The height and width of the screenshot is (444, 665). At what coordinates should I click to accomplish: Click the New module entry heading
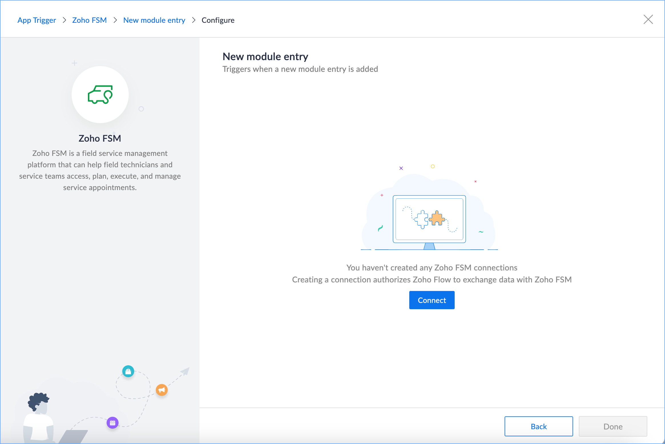(265, 56)
